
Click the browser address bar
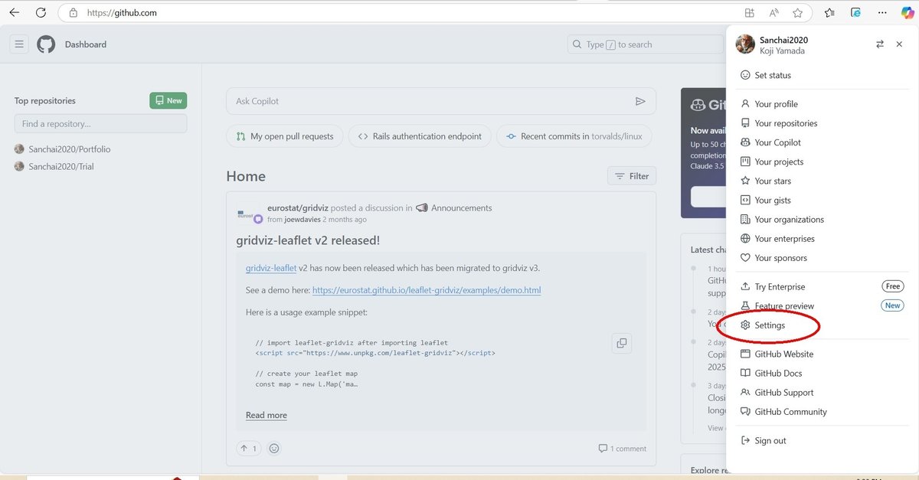click(398, 12)
